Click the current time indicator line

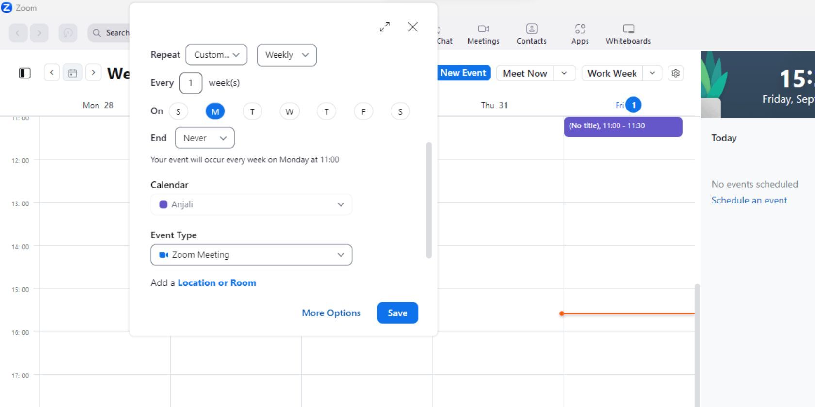click(x=628, y=313)
